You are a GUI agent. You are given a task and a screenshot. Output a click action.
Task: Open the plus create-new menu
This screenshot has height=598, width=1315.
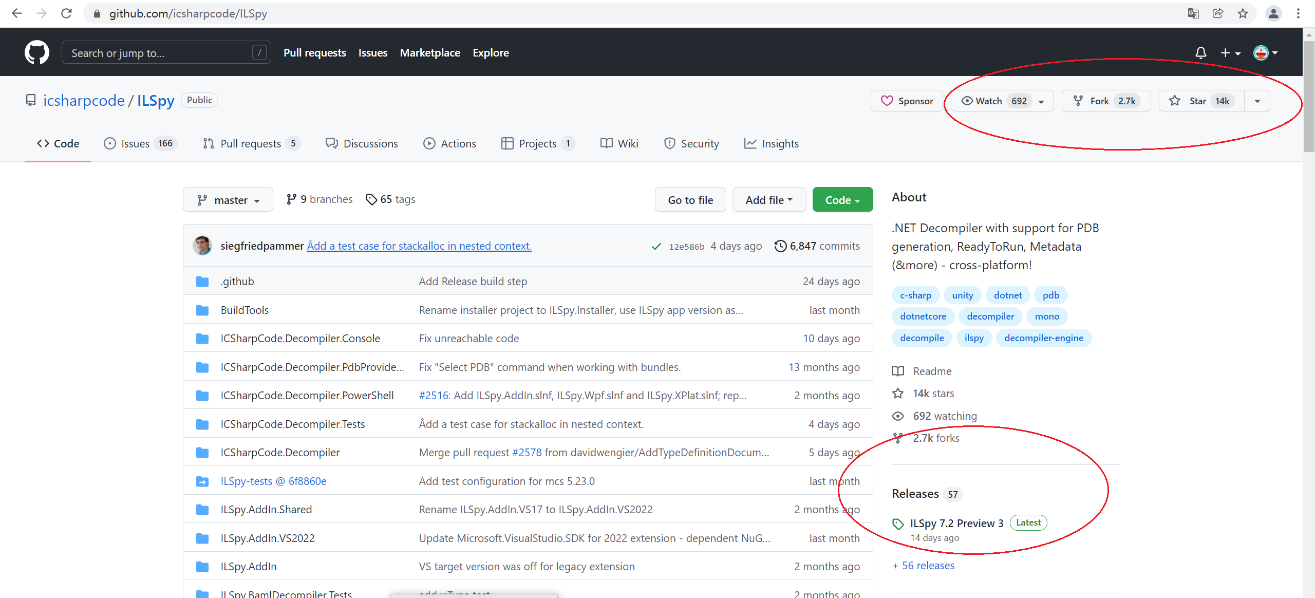[1230, 53]
